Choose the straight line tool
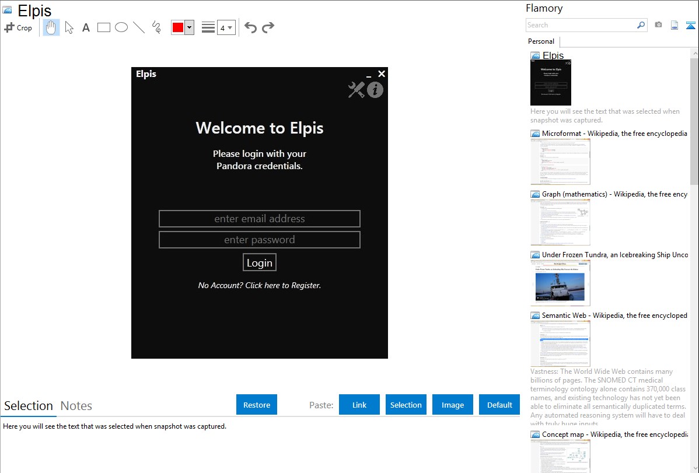The height and width of the screenshot is (473, 699). (139, 27)
